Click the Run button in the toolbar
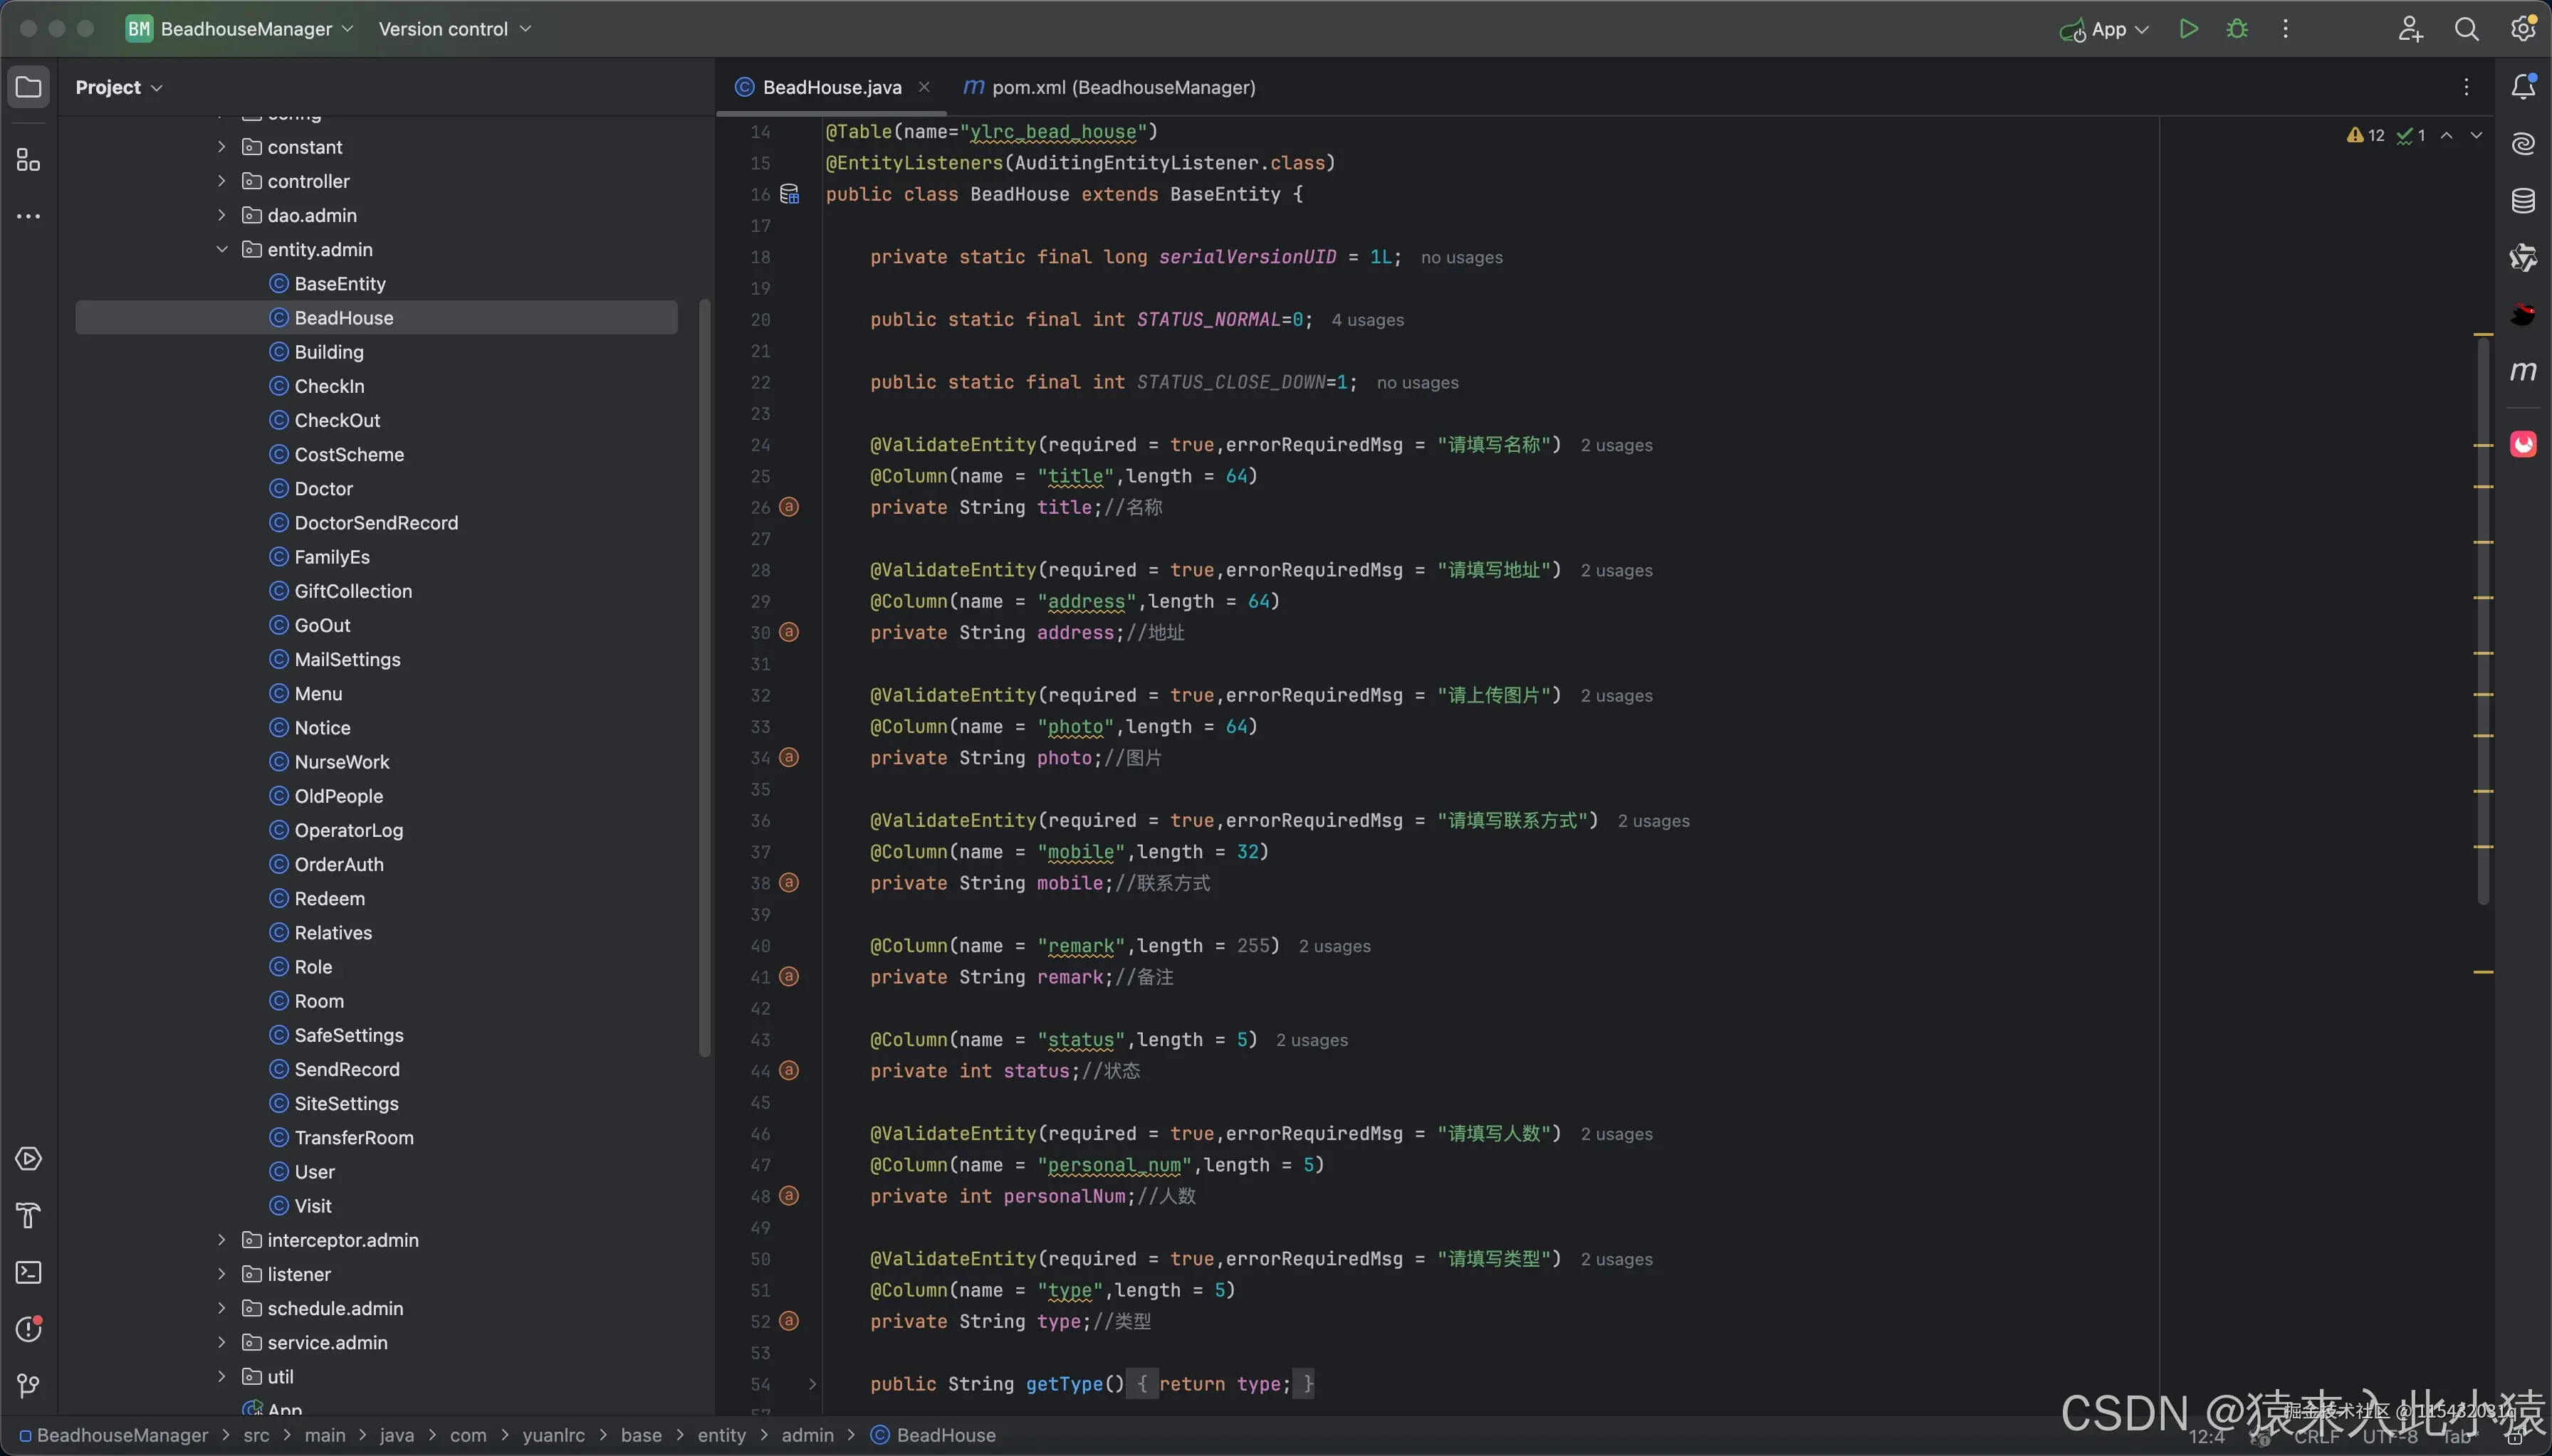The height and width of the screenshot is (1456, 2552). coord(2188,29)
